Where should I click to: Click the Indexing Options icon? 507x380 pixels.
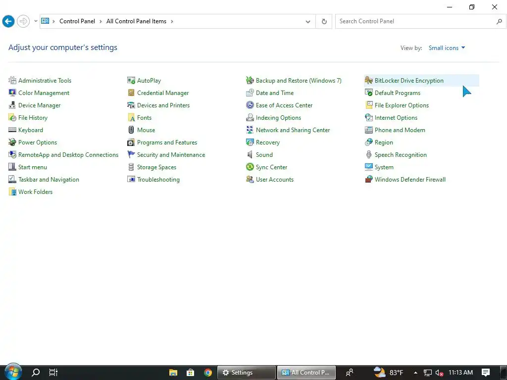250,117
